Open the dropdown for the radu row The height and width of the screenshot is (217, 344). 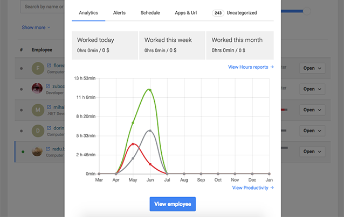312,151
